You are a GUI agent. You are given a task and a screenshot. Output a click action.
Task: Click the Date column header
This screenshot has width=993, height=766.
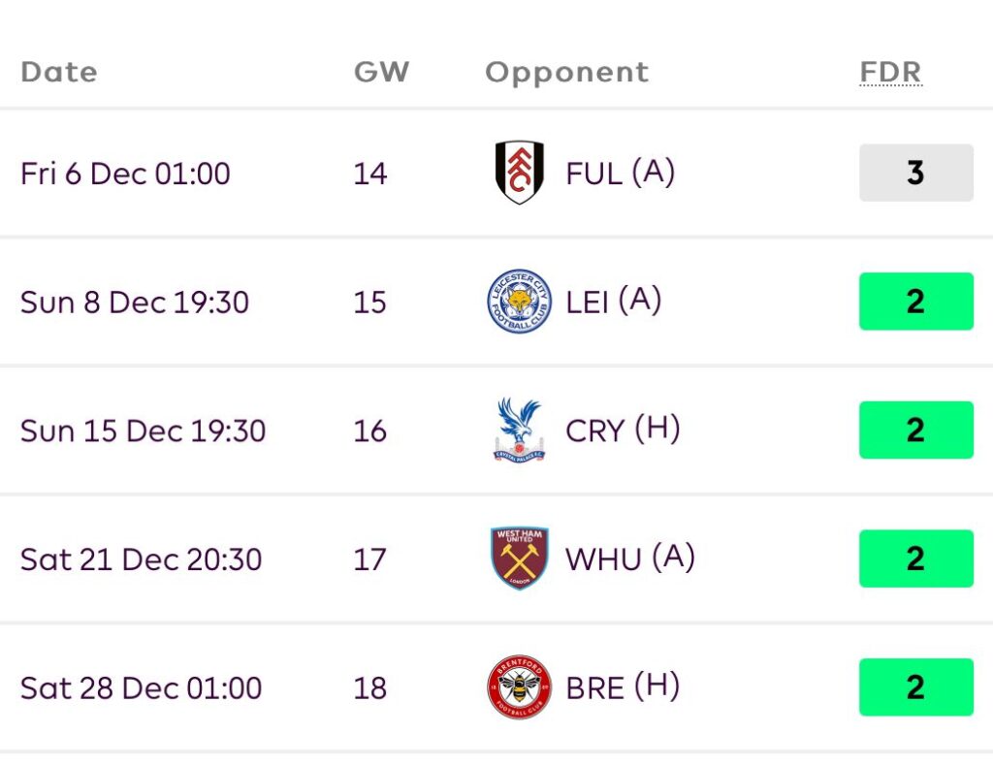click(x=59, y=73)
